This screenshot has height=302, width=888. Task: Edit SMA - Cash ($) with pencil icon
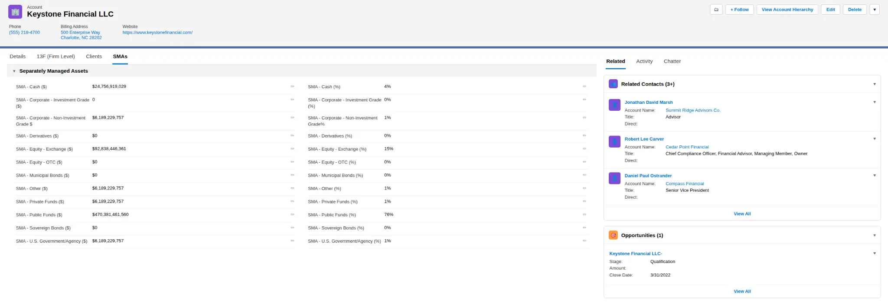click(292, 87)
